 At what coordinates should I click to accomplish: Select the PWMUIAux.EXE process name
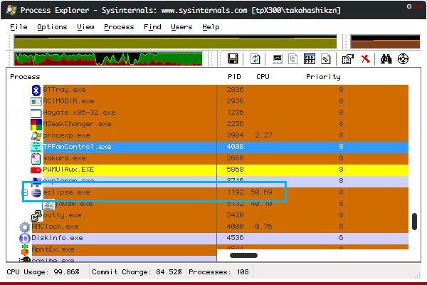click(68, 170)
